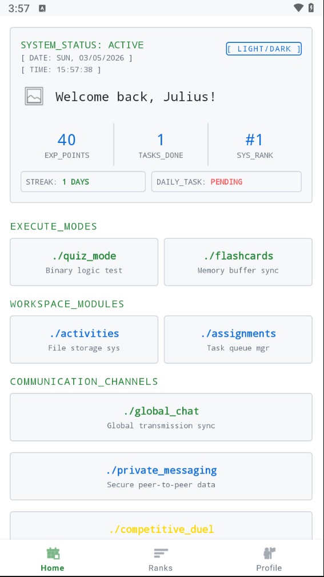The image size is (324, 577).
Task: Tap the #1 SYS_RANK stat
Action: [255, 145]
